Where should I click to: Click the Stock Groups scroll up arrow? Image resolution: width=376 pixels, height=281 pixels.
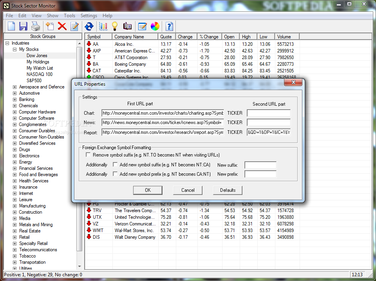pyautogui.click(x=80, y=43)
